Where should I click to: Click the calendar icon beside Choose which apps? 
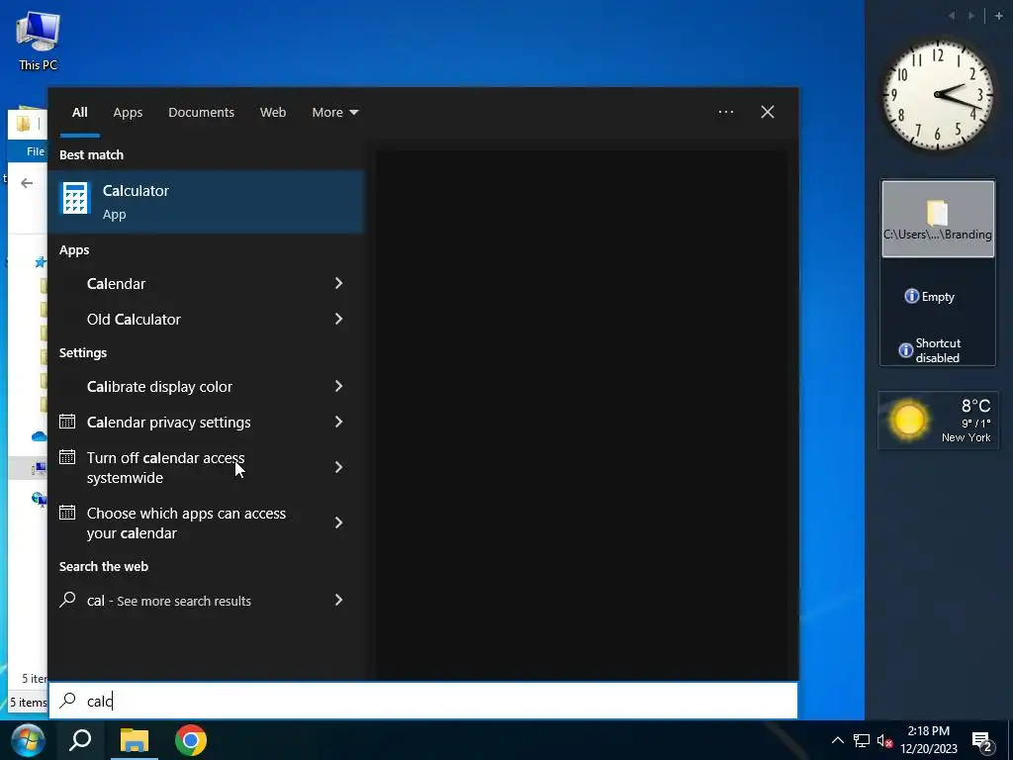click(x=67, y=513)
